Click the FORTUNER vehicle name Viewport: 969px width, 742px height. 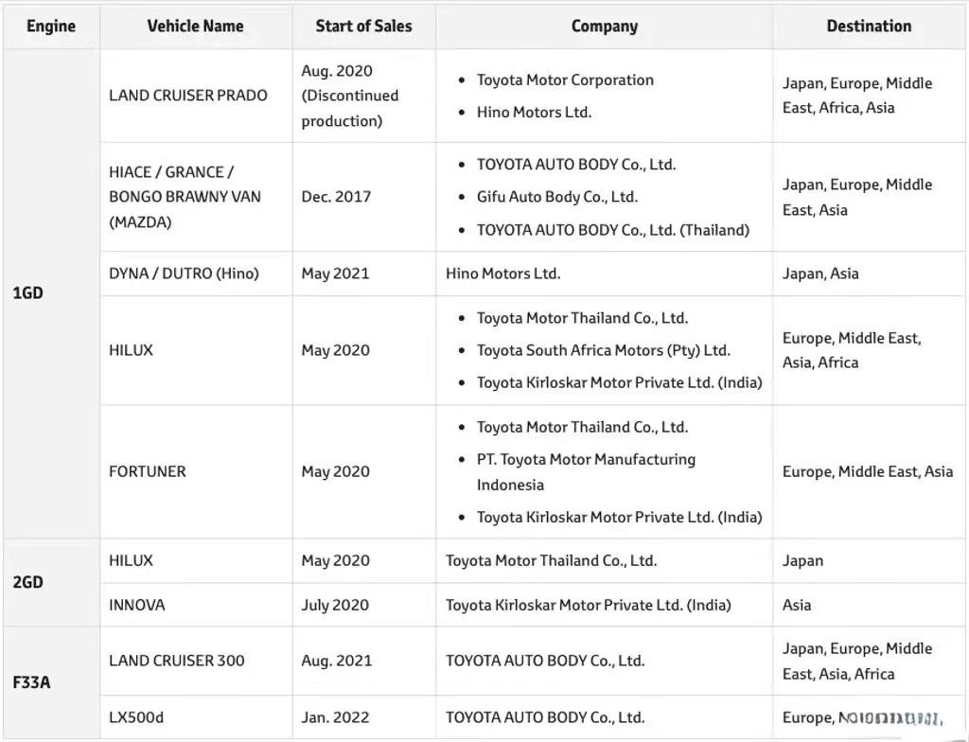tap(147, 471)
